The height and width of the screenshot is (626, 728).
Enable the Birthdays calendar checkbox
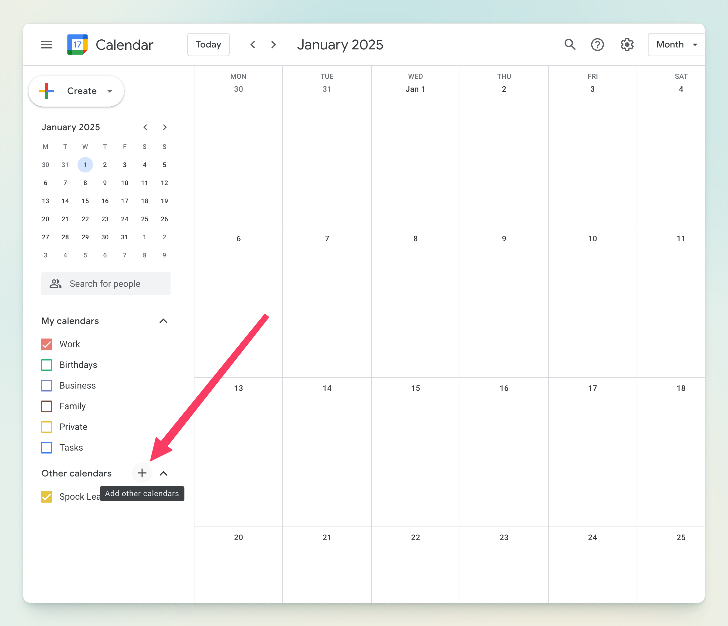pos(47,365)
